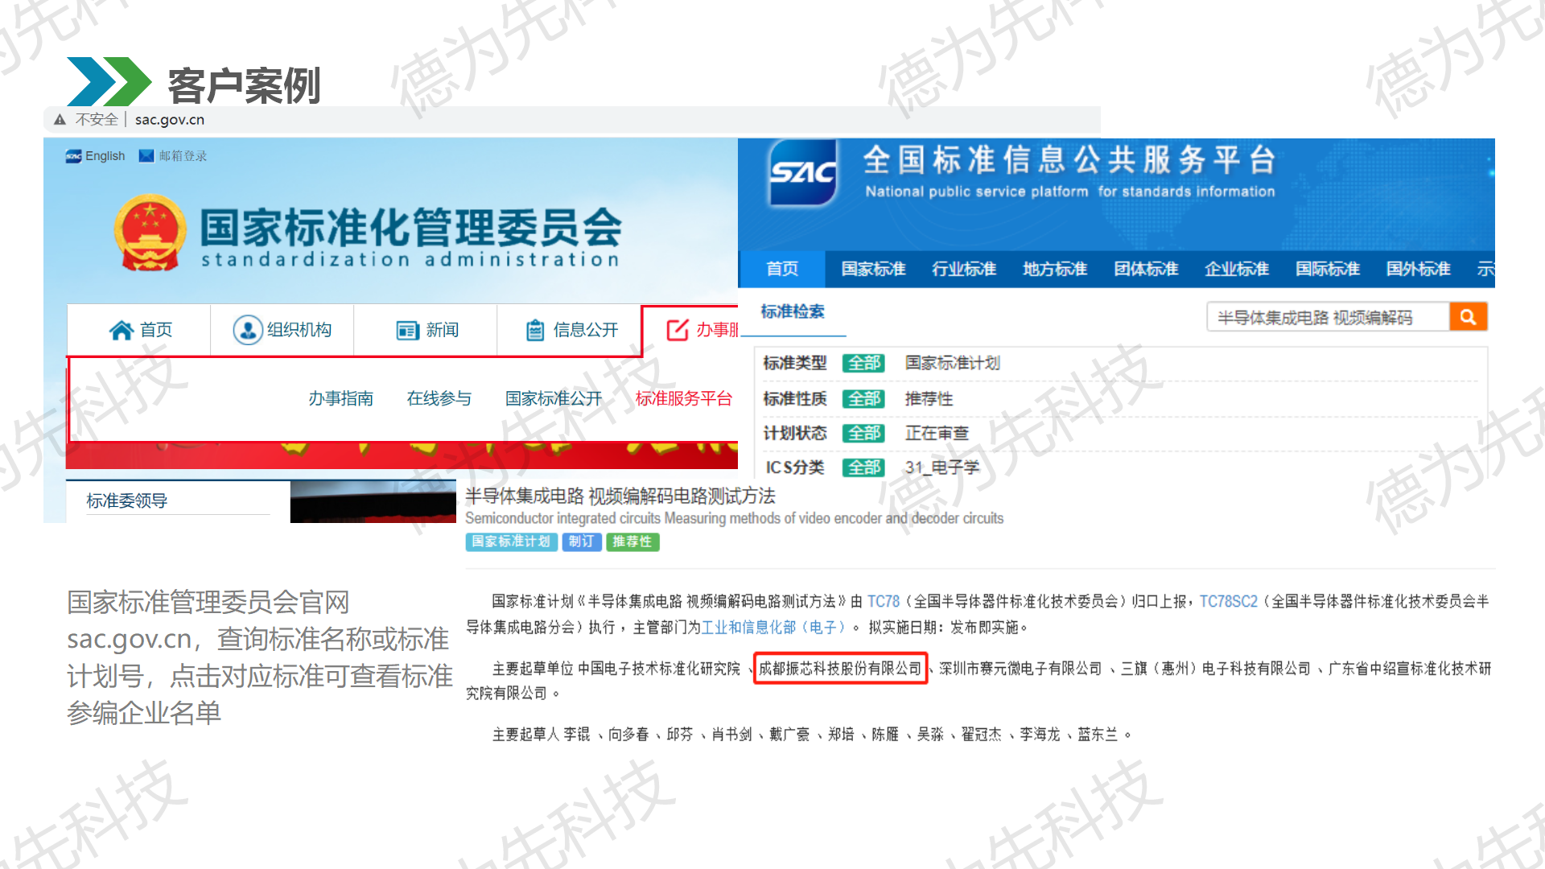Click the standards search input field
1545x869 pixels.
point(1328,317)
